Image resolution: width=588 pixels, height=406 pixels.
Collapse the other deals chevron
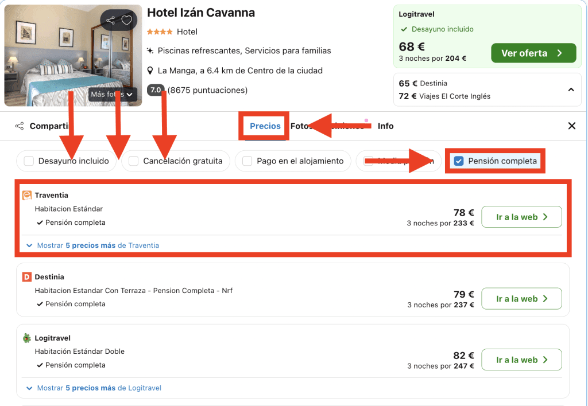point(571,89)
